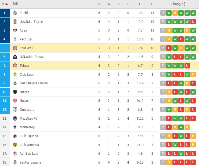Viewport: 199px width, 166px height.
Task: Click the U.A.N.L.- Tigres team logo
Action: coord(15,22)
